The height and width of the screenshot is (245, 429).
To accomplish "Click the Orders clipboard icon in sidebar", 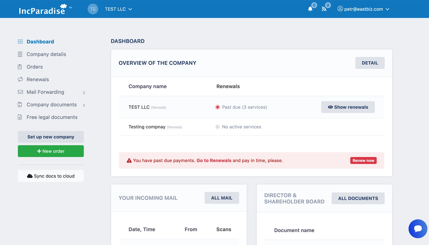I will pos(20,67).
